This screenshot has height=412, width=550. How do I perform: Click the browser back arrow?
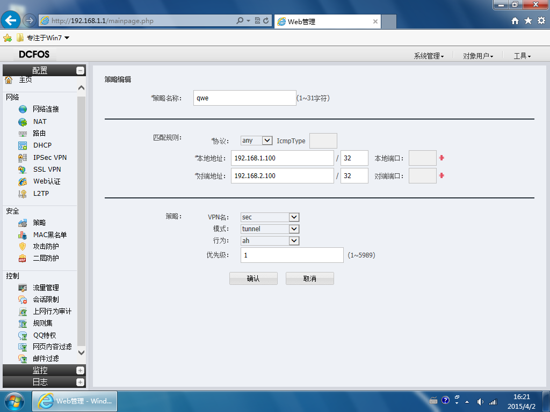[11, 20]
